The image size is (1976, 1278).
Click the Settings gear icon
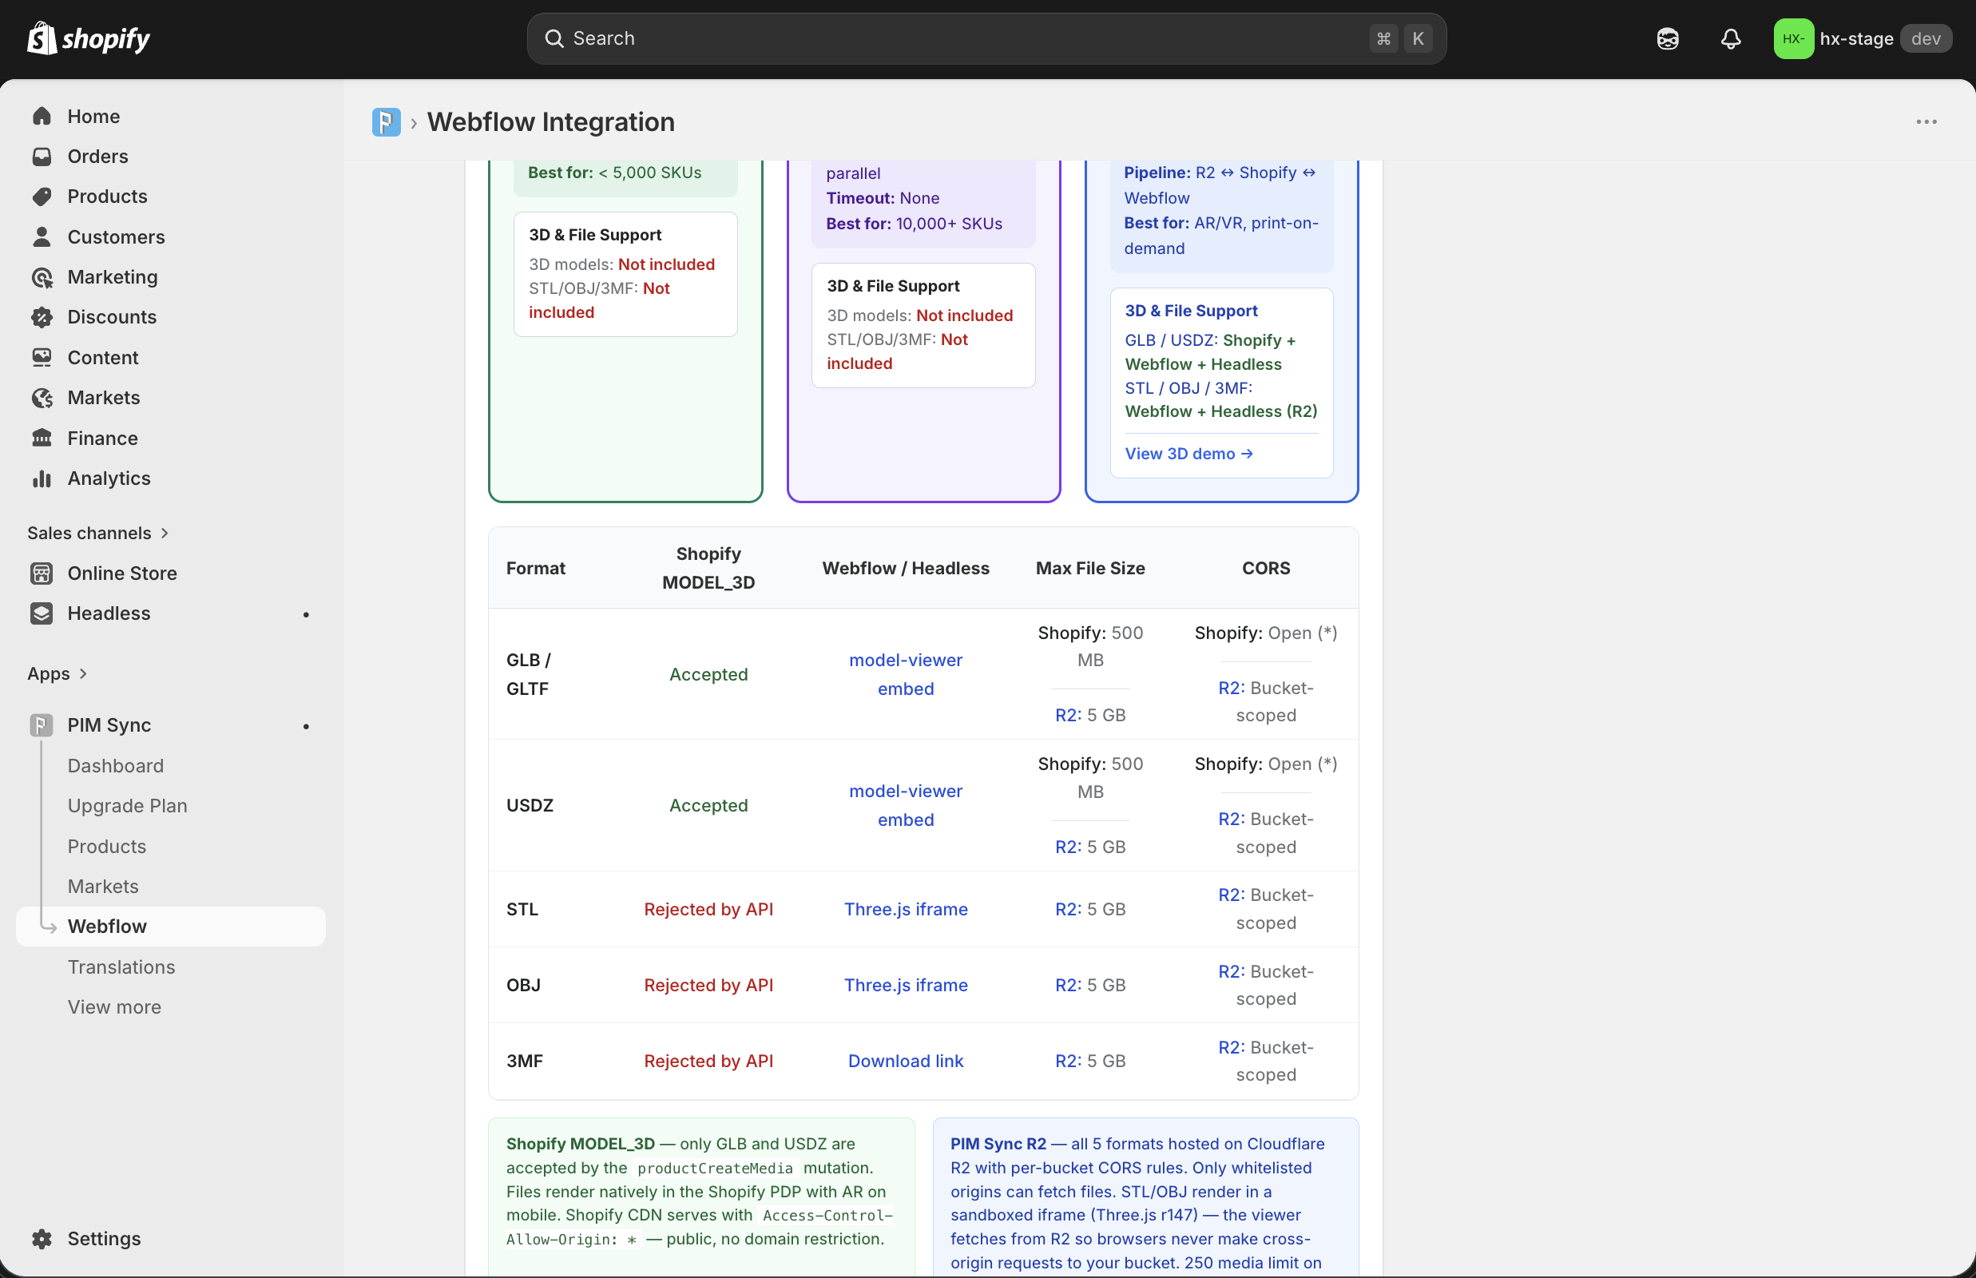pos(42,1238)
